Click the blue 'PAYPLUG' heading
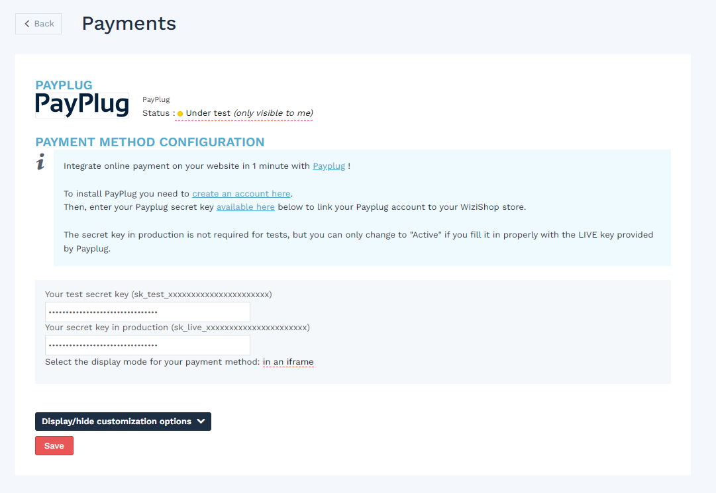 click(64, 85)
